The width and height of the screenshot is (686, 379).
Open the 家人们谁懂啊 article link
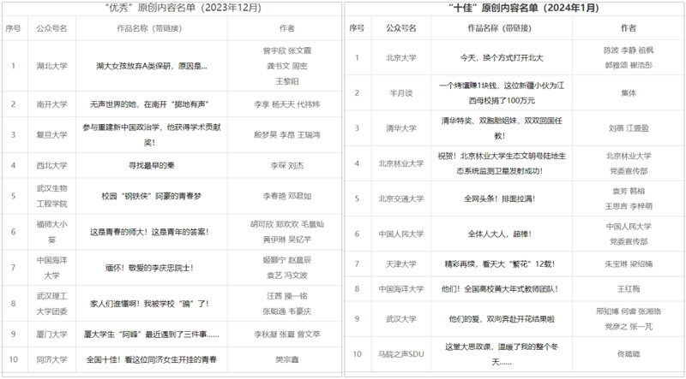pos(150,303)
